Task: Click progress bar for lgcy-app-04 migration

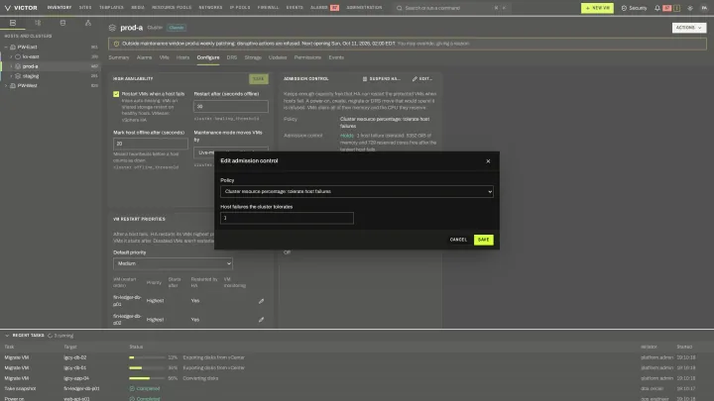Action: [147, 378]
